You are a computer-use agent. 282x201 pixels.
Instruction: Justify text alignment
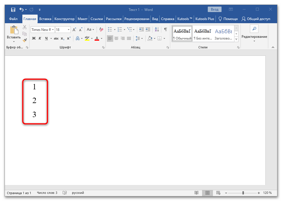coord(129,38)
